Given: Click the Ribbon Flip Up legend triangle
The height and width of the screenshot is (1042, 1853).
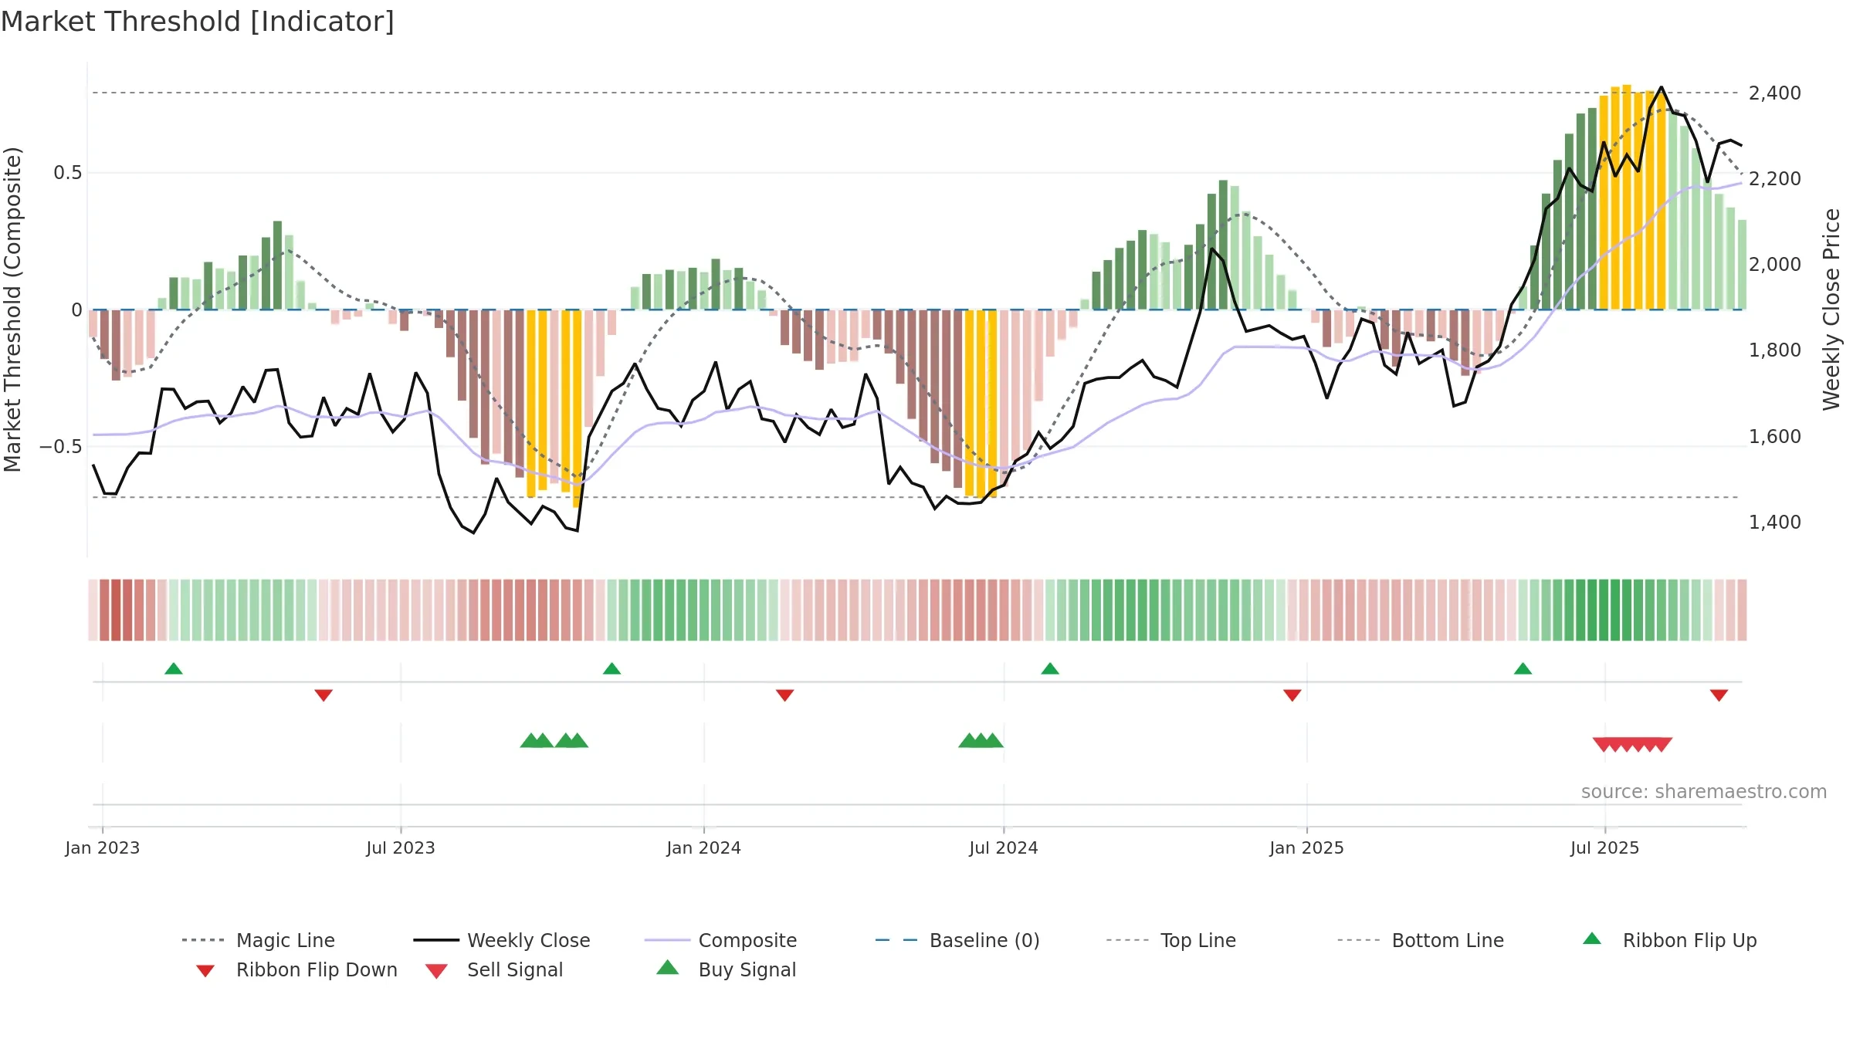Looking at the screenshot, I should coord(1592,939).
